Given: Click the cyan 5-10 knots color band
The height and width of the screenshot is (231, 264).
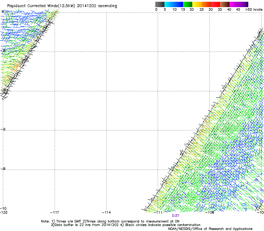Looking at the screenshot, I should coord(169,4).
